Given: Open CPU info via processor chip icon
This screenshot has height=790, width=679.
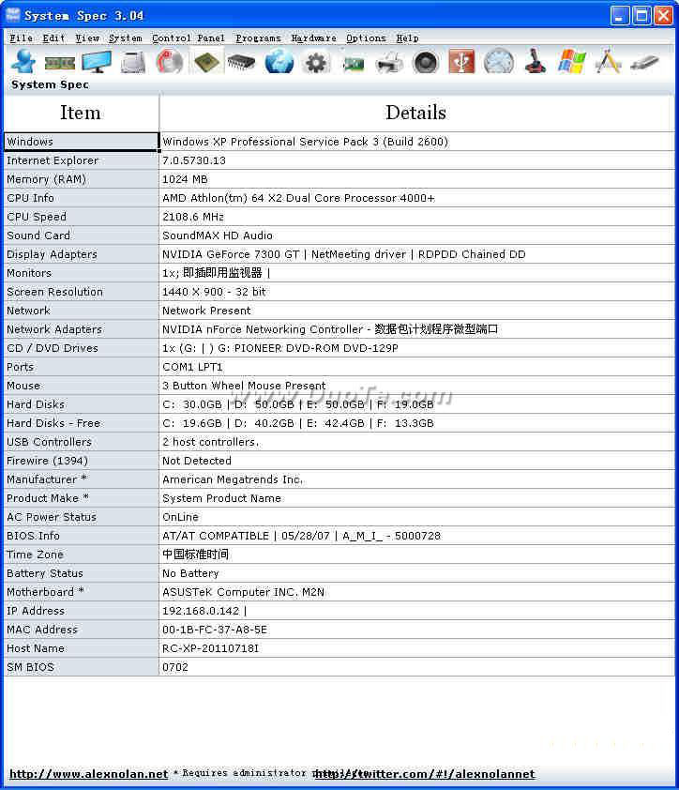Looking at the screenshot, I should coord(206,62).
